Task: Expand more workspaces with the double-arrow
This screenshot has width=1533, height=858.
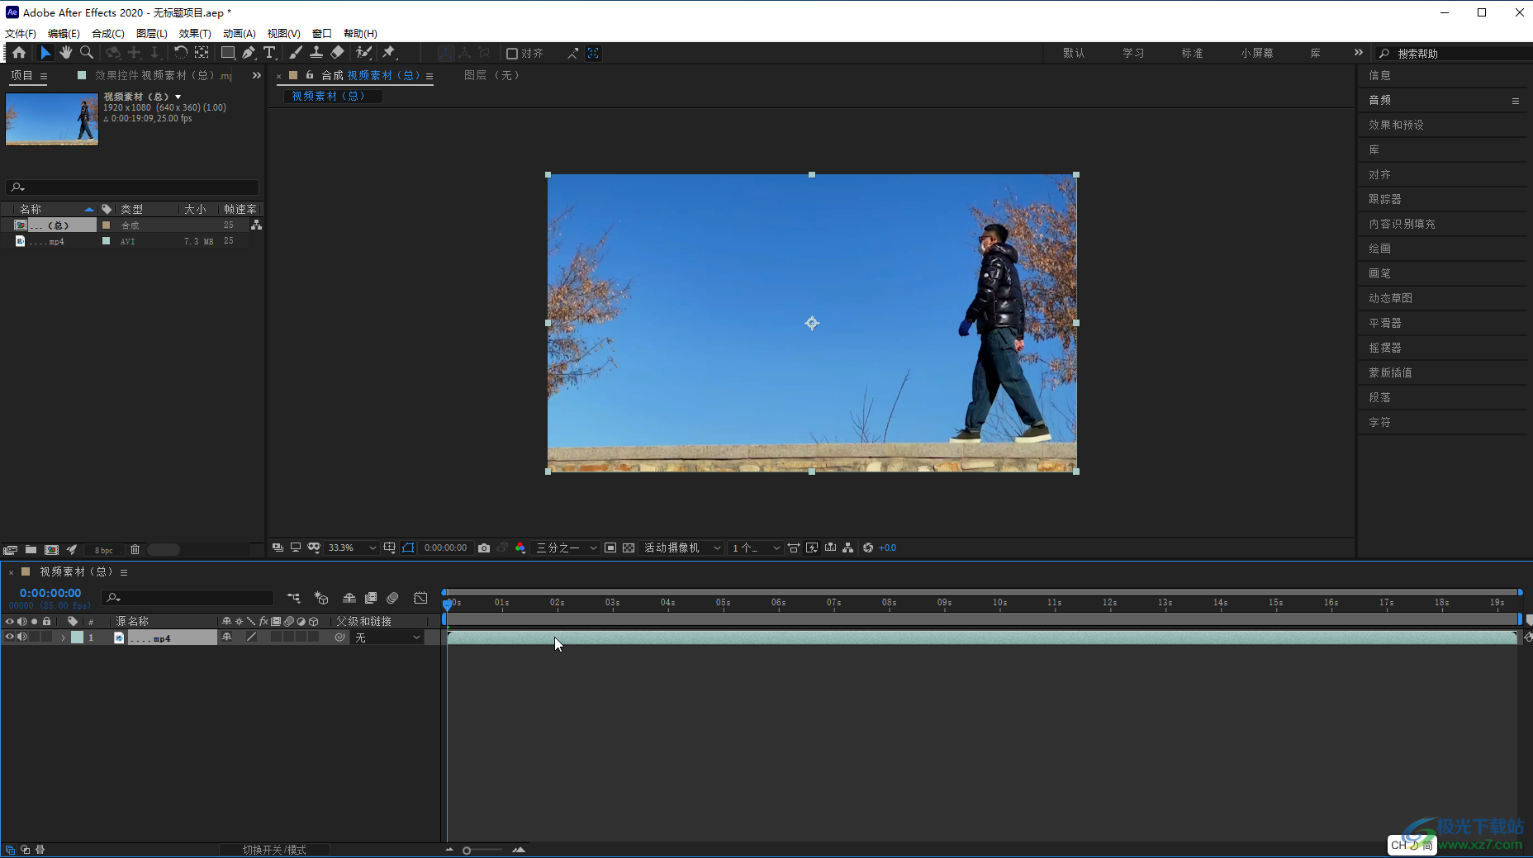Action: [1359, 53]
